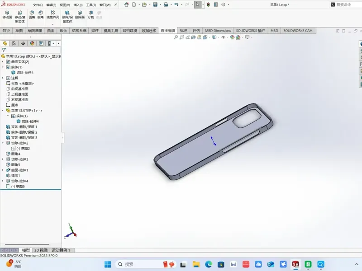Viewport: 362px width, 271px height.
Task: Select the 分割 (Split) tool
Action: click(x=91, y=15)
